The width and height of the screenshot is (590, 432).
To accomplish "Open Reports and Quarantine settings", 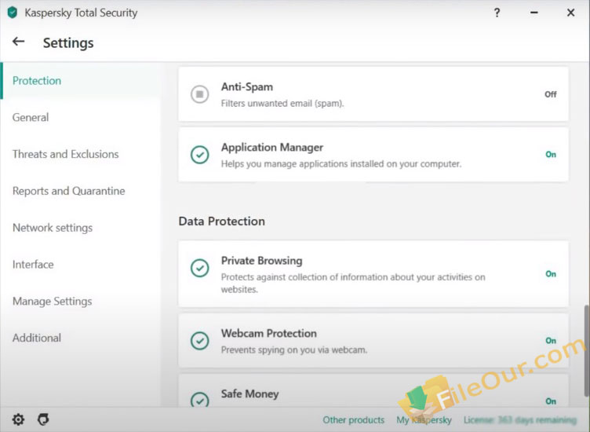I will point(68,191).
